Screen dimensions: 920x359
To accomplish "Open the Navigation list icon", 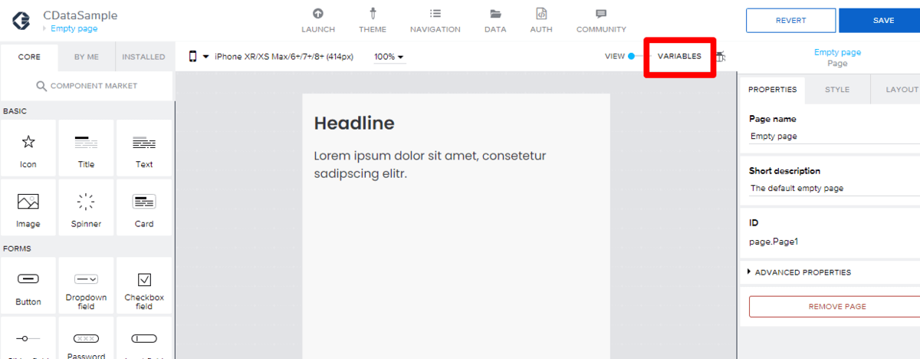I will 435,14.
